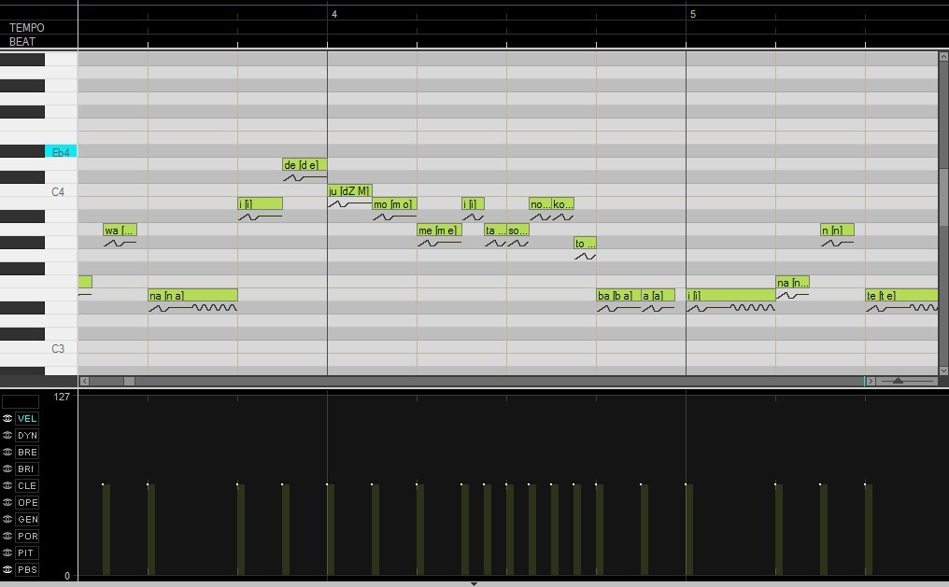
Task: Switch to the BRE parameter lane
Action: [x=27, y=453]
